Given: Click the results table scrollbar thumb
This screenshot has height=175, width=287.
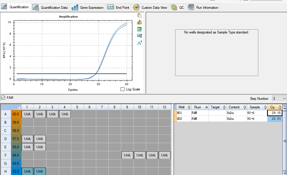Looking at the screenshot, I should point(285,141).
